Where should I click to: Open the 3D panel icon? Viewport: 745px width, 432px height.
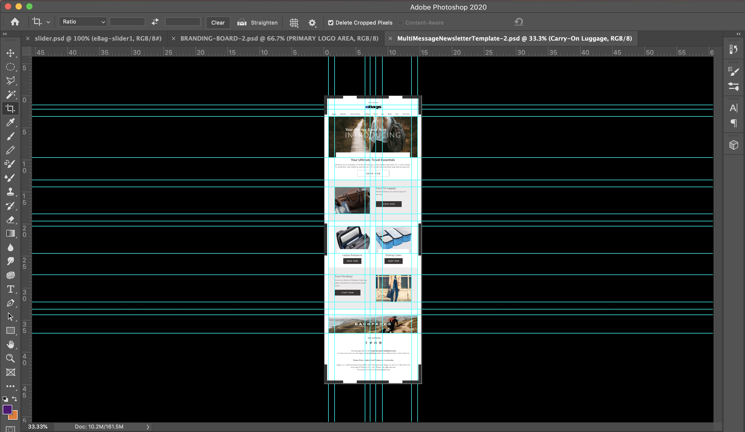(734, 145)
